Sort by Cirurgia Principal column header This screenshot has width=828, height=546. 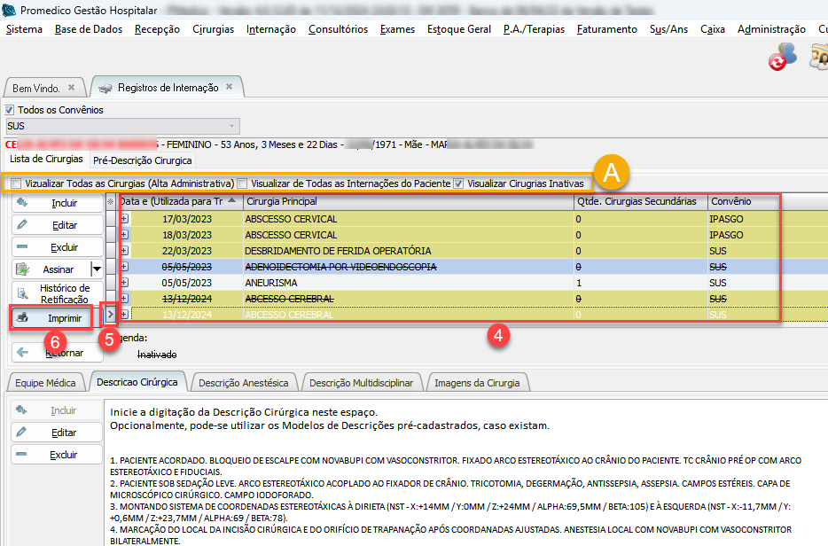(408, 201)
